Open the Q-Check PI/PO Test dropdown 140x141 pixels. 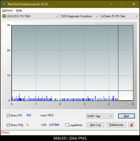point(119,16)
